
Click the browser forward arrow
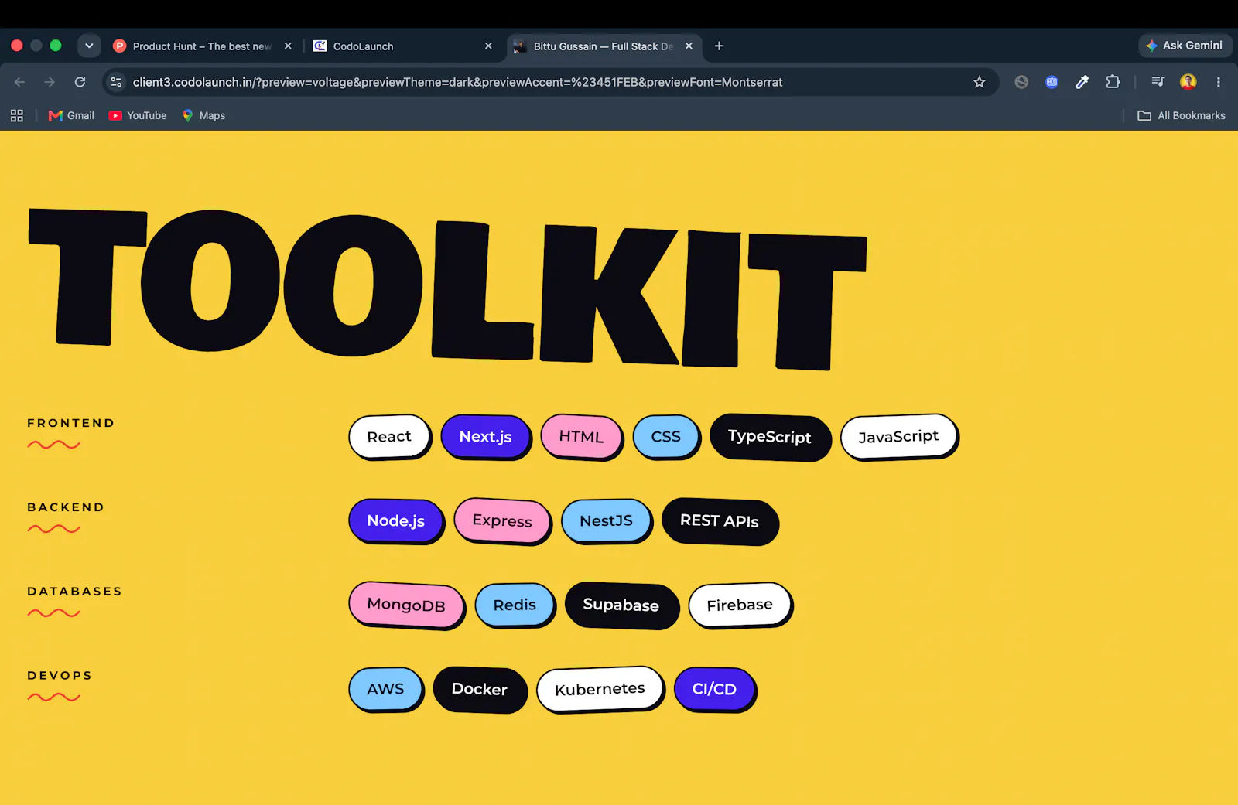[50, 82]
